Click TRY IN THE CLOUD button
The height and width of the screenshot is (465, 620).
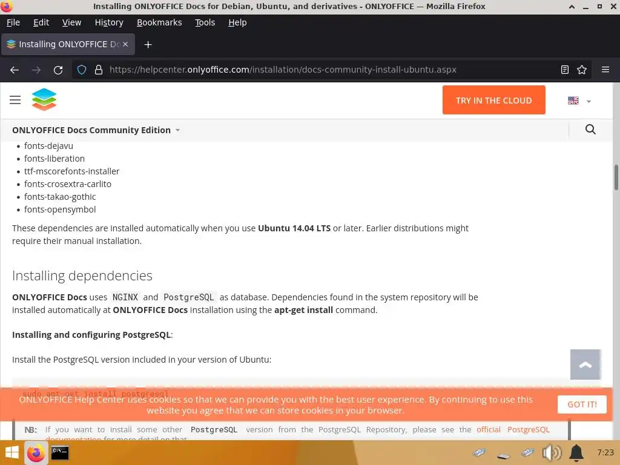pos(494,100)
